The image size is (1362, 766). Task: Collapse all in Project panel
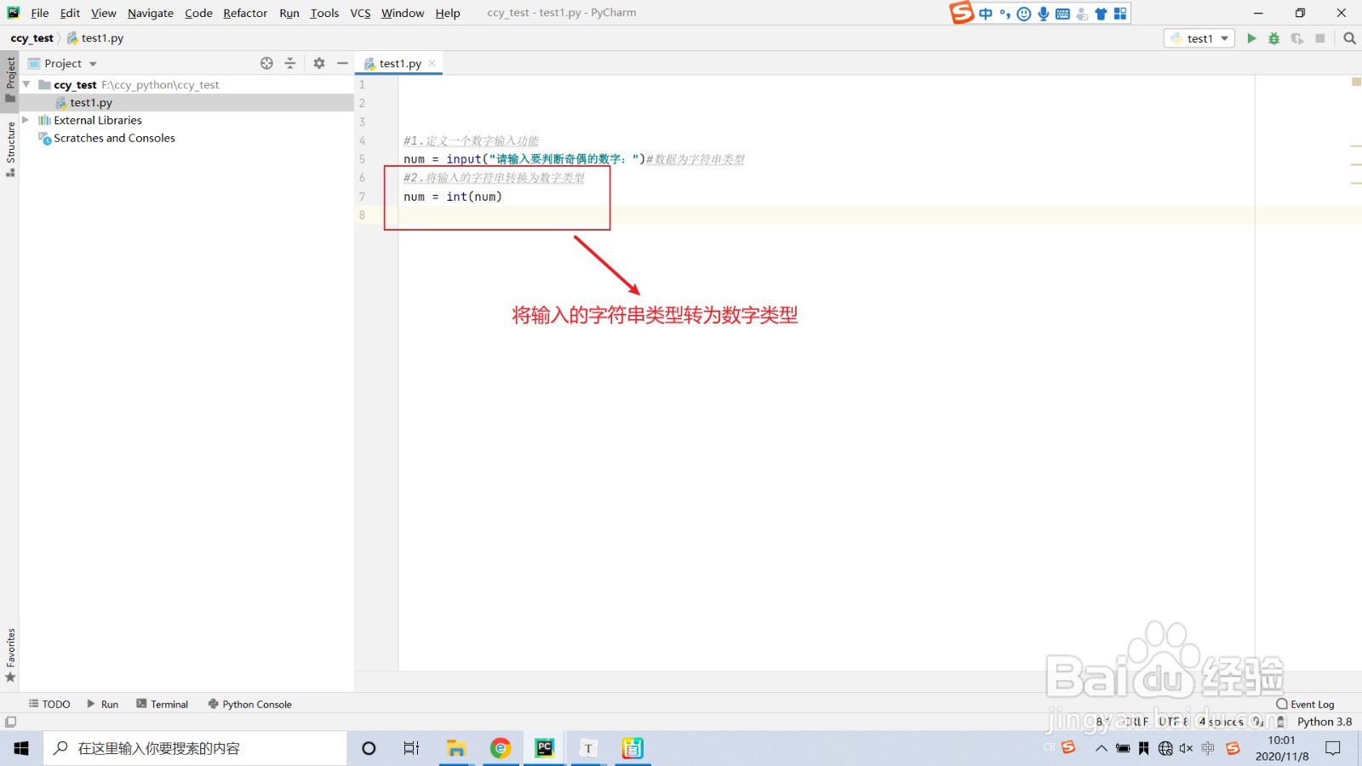click(x=290, y=63)
